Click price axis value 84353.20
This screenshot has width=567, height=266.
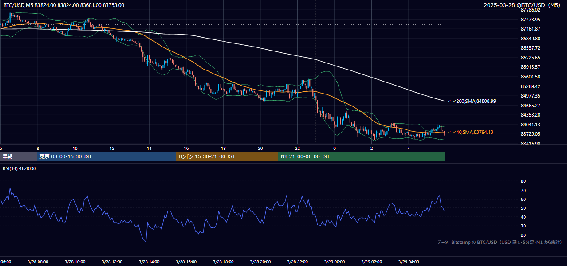531,115
